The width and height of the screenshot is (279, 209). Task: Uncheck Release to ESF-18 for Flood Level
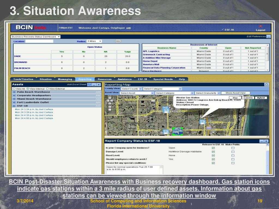(213, 155)
